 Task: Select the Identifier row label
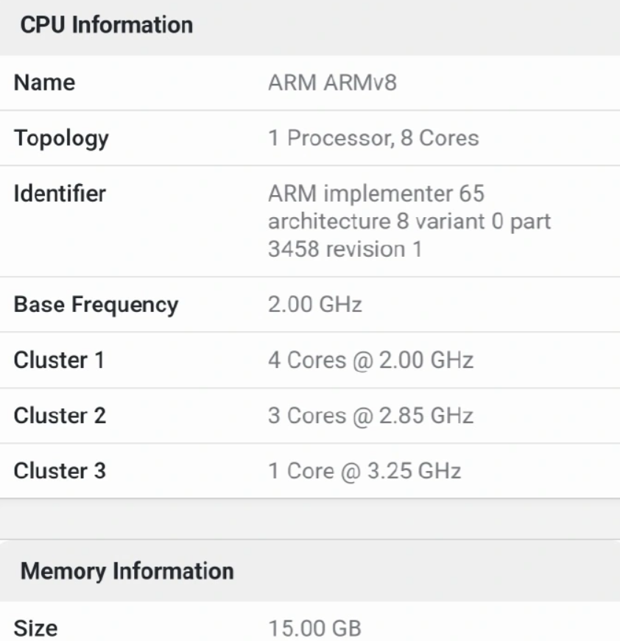coord(60,194)
